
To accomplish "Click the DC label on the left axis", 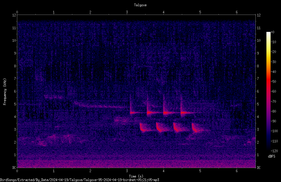I will click(x=14, y=168).
